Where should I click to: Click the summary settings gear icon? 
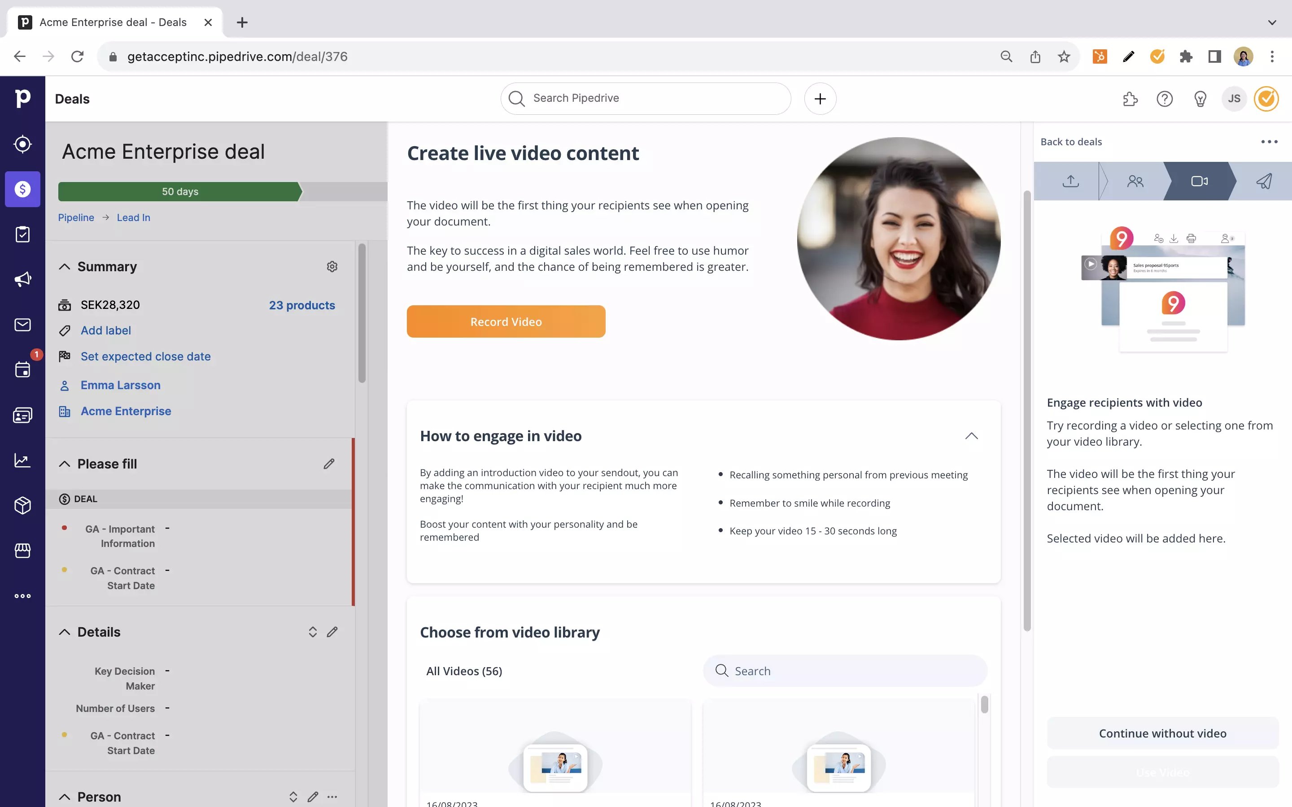tap(332, 267)
